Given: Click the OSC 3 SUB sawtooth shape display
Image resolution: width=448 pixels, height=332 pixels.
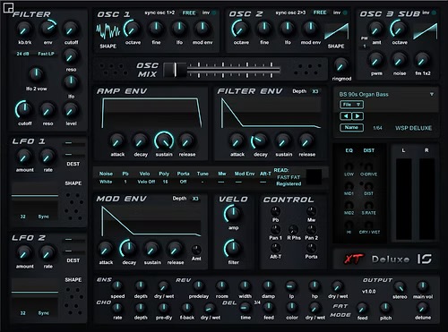Looking at the screenshot, I should coord(425,31).
